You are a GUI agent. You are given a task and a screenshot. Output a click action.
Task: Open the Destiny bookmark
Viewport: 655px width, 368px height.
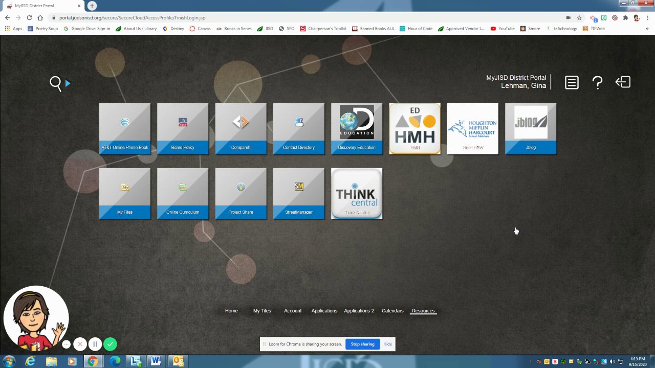coord(173,29)
